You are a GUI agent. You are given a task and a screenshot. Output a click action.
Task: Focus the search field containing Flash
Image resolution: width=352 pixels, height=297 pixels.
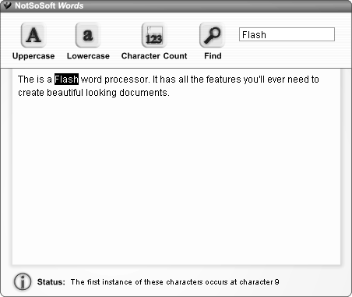287,34
